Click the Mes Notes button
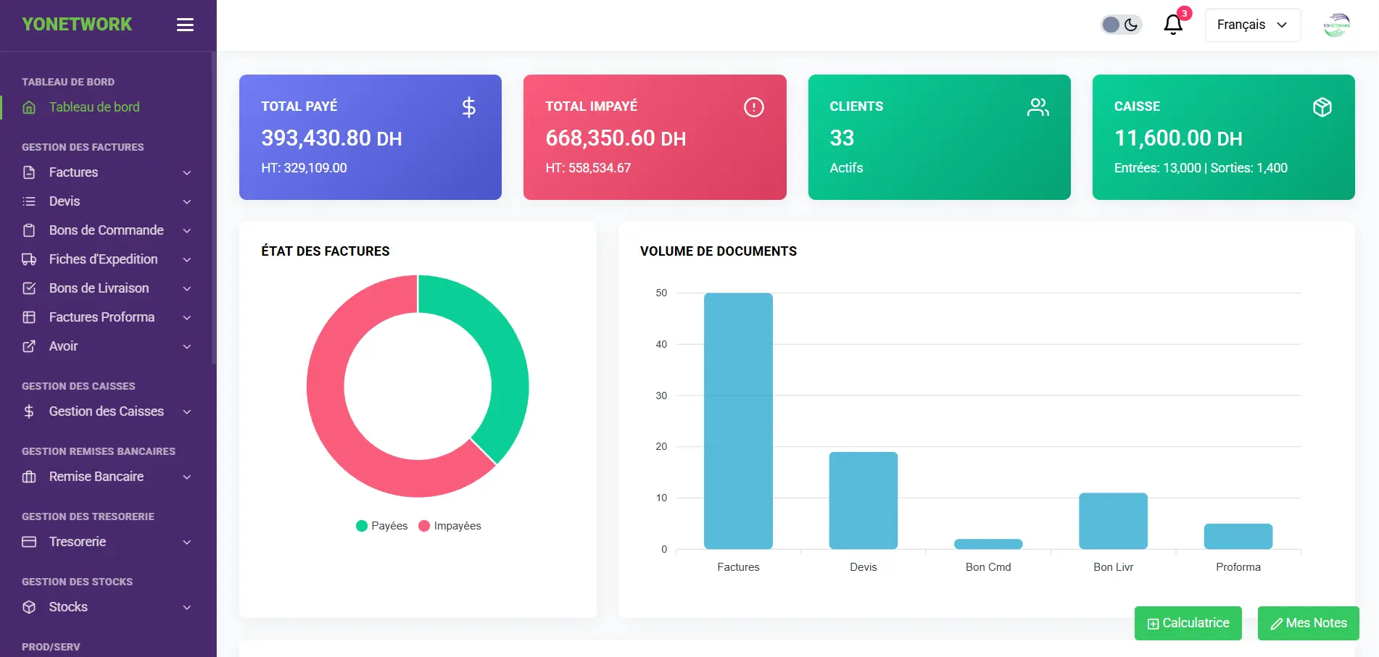Screen dimensions: 1379x657 click(x=1308, y=623)
